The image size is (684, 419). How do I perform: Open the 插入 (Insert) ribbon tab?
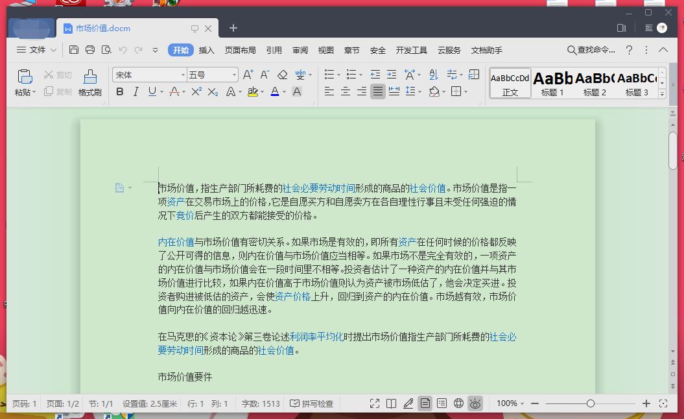tap(206, 50)
